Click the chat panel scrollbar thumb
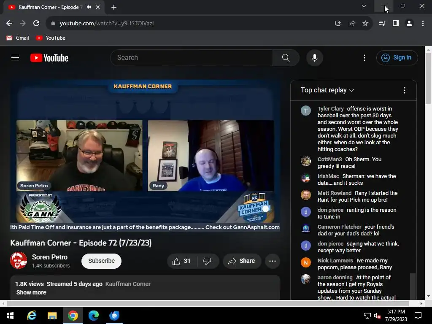432x324 pixels. point(413,286)
